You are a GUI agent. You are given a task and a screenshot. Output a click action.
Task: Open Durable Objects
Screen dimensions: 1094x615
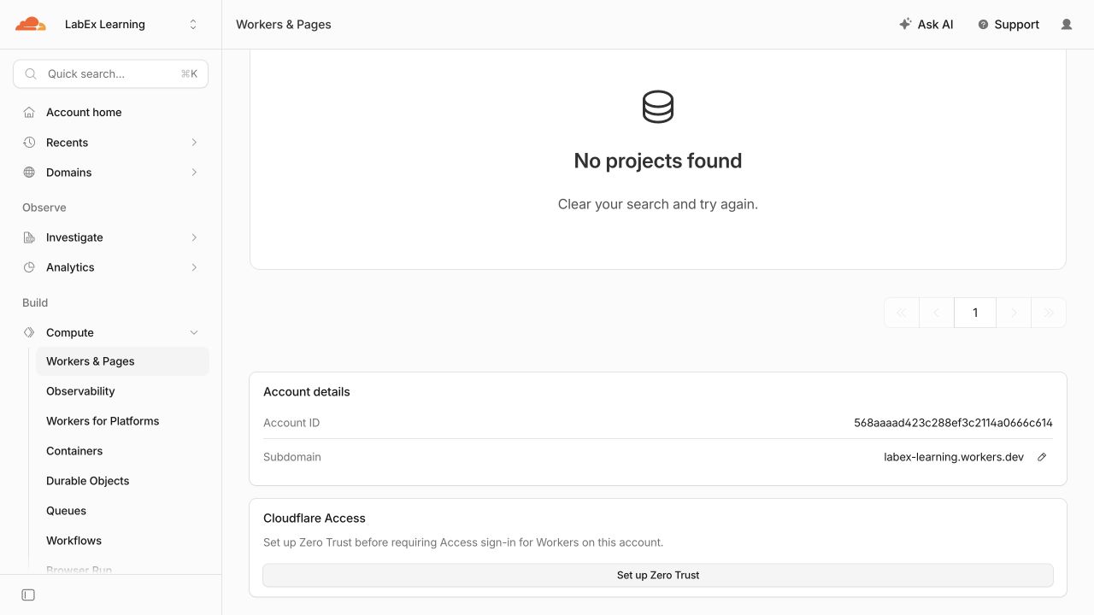(x=122, y=481)
